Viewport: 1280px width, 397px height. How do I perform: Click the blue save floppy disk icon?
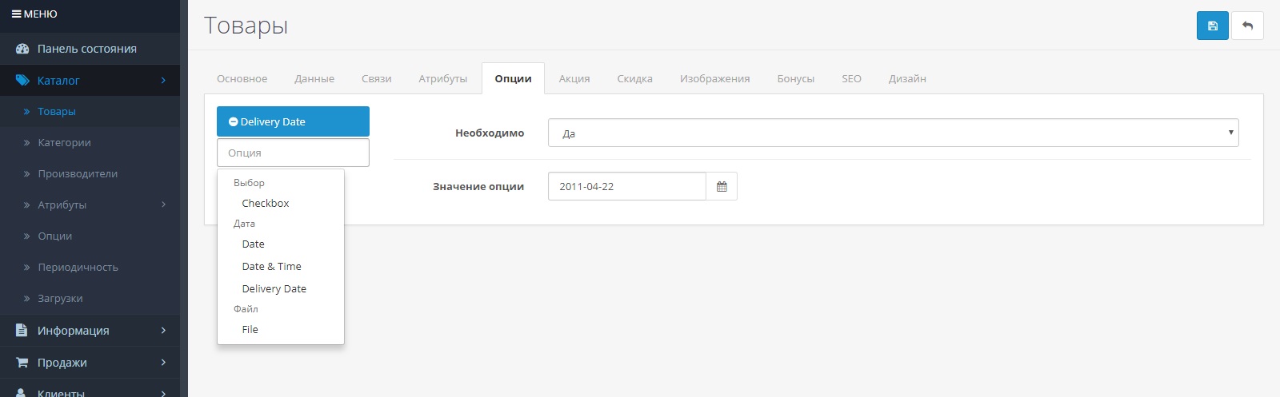click(1212, 26)
